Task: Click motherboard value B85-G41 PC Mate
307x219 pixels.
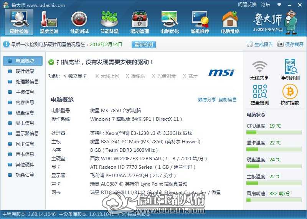Action: click(145, 142)
